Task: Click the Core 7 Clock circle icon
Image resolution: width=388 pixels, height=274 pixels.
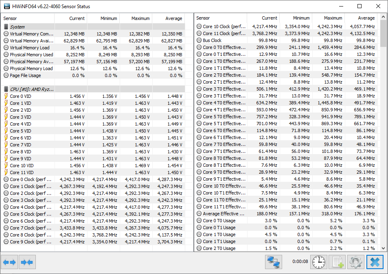Action: (x=6, y=228)
